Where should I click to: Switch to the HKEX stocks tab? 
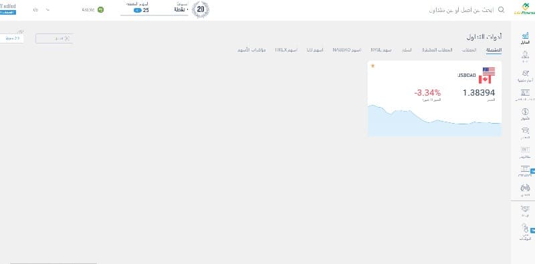point(286,50)
